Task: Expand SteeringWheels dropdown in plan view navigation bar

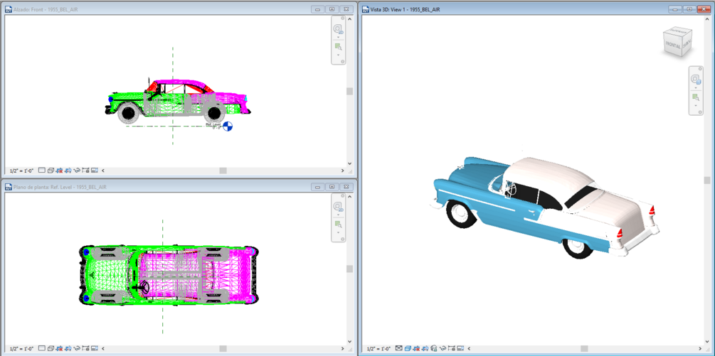Action: [339, 215]
